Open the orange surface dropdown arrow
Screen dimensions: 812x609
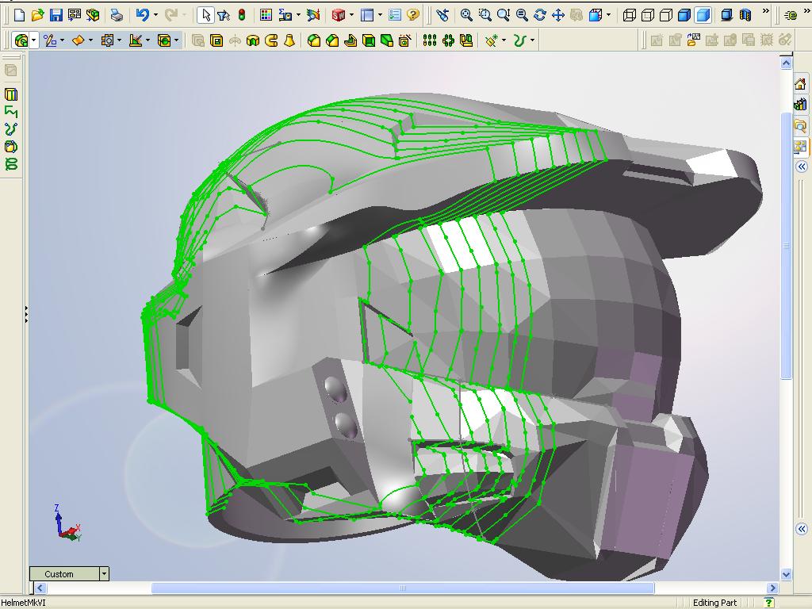click(x=90, y=40)
